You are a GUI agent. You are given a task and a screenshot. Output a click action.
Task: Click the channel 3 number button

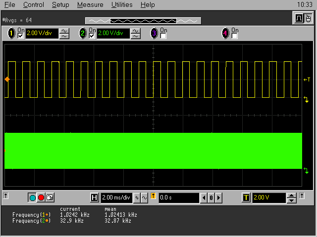154,34
